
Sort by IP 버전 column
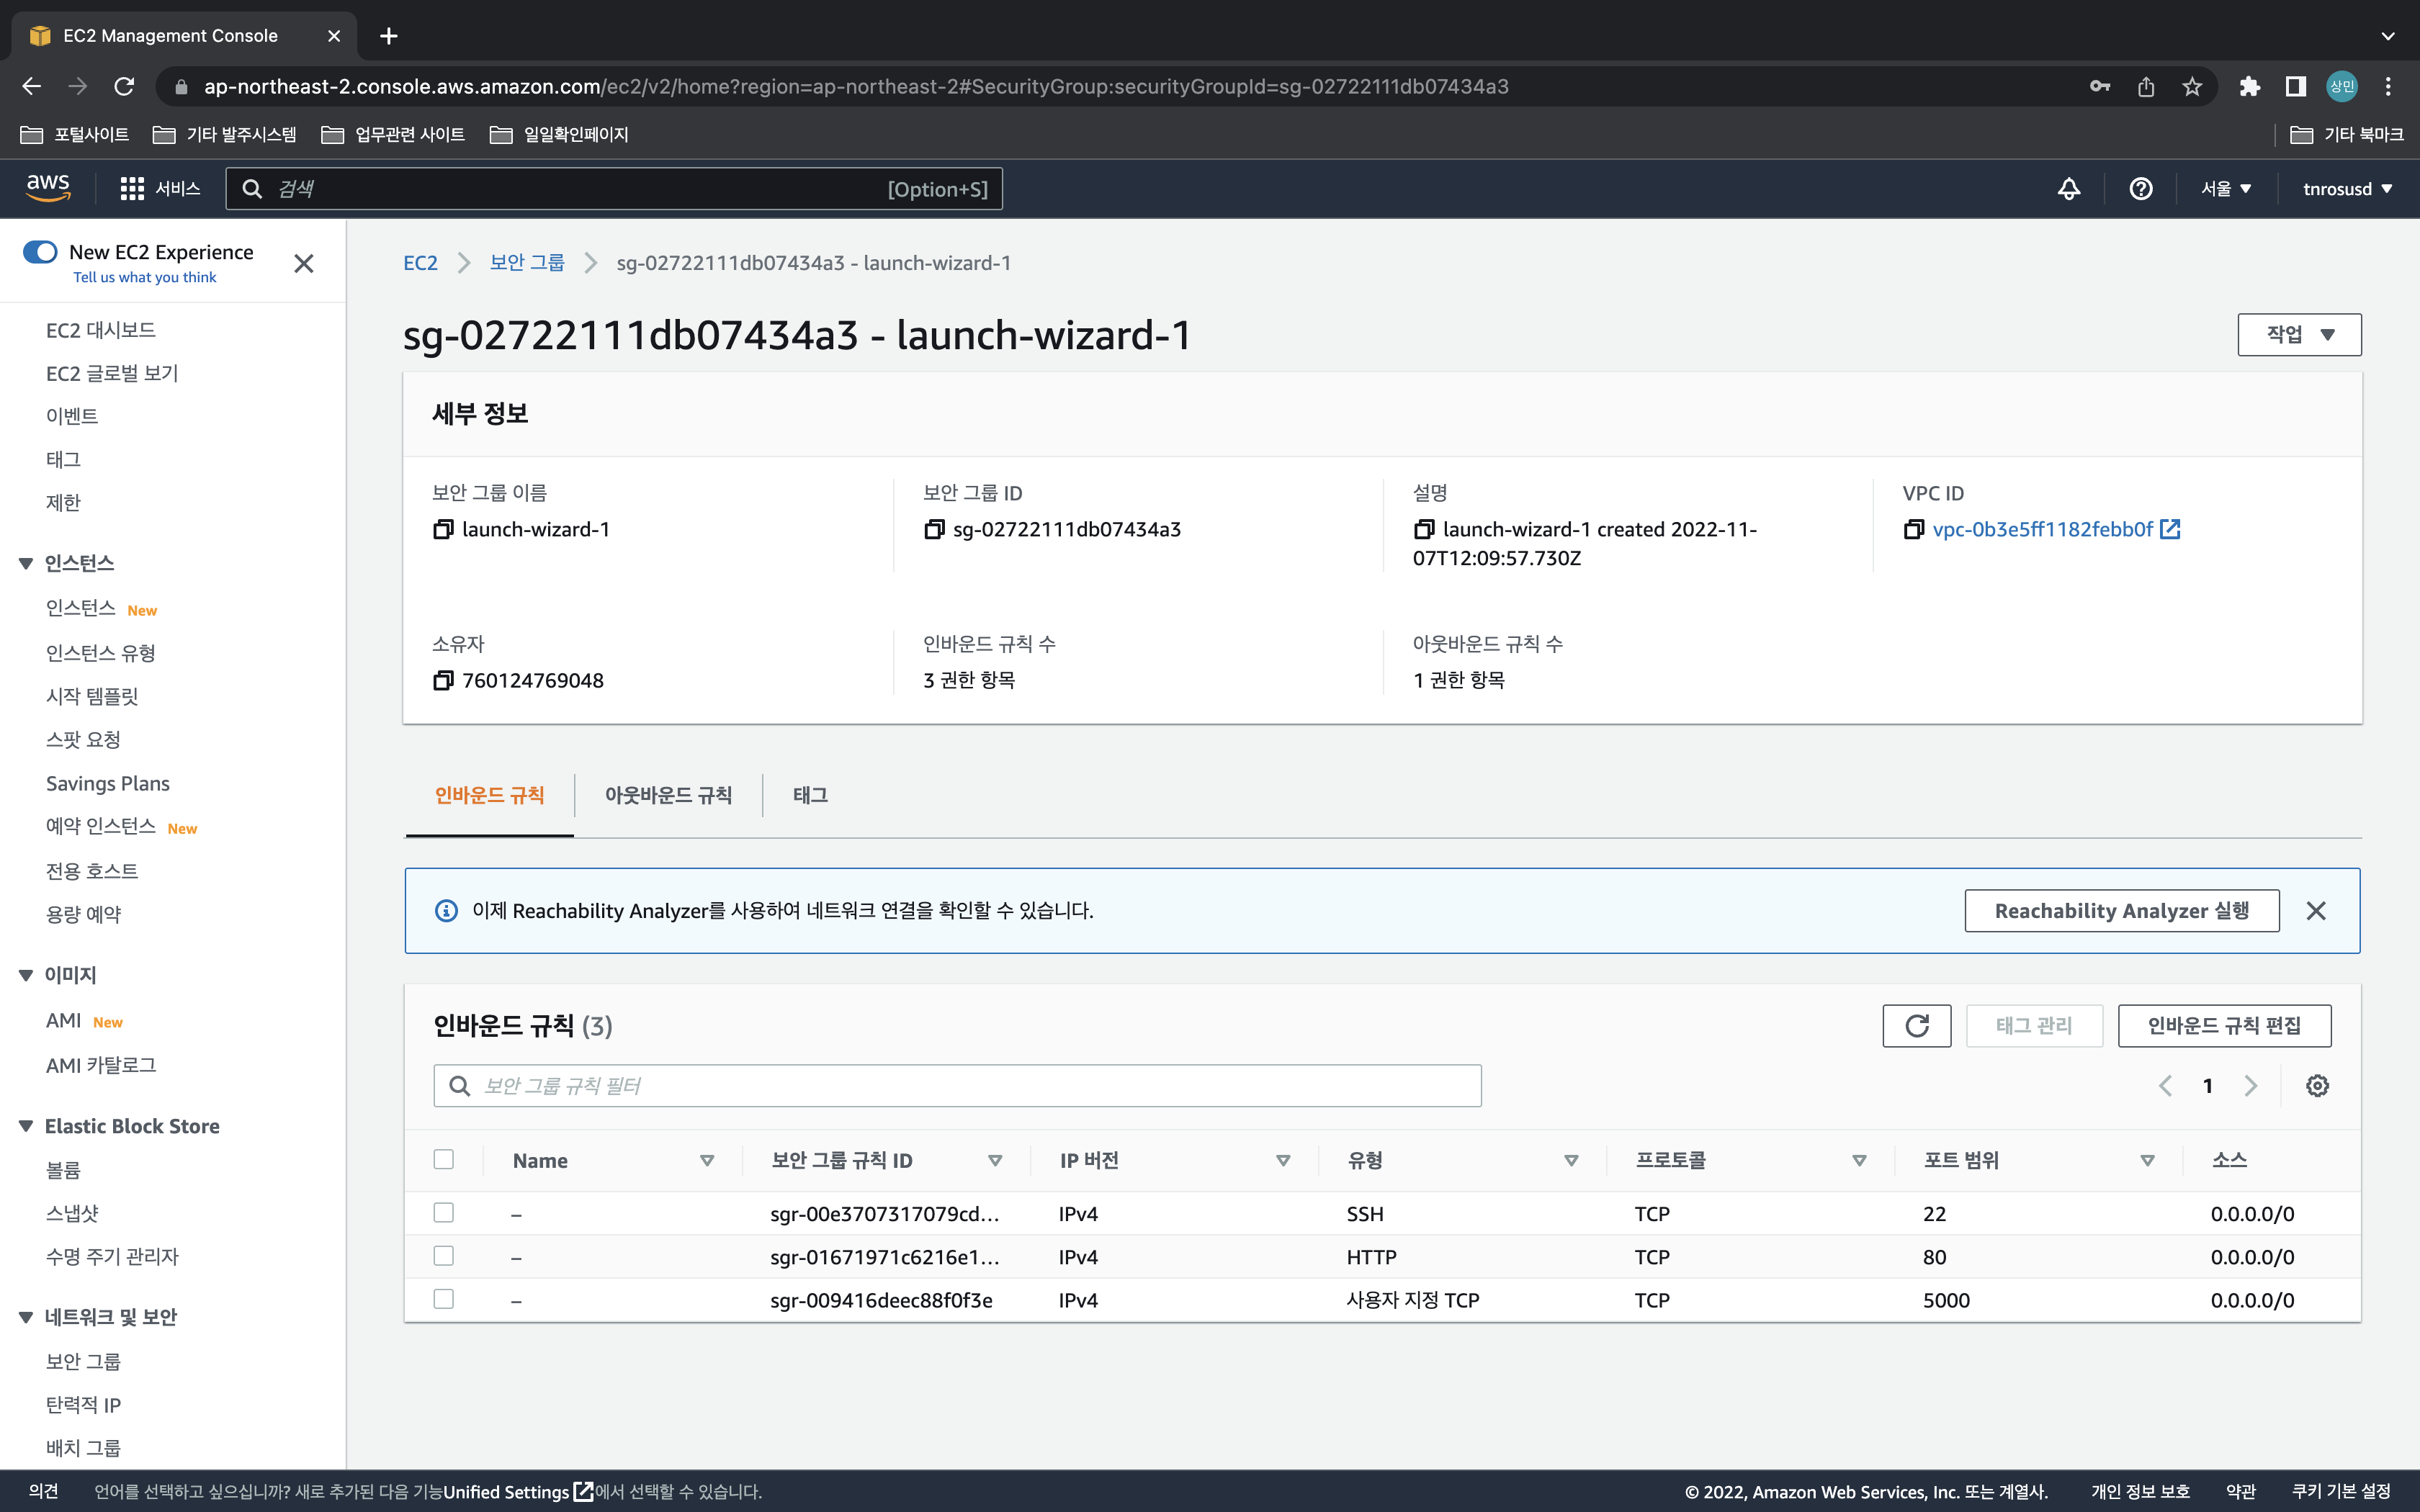[1283, 1161]
